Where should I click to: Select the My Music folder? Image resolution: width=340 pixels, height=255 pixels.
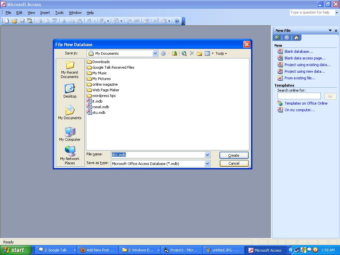coord(97,73)
